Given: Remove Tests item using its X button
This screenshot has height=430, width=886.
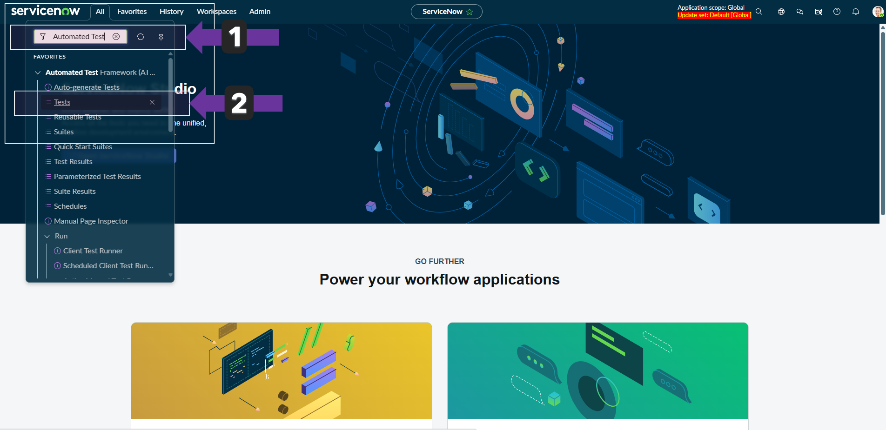Looking at the screenshot, I should pos(152,102).
